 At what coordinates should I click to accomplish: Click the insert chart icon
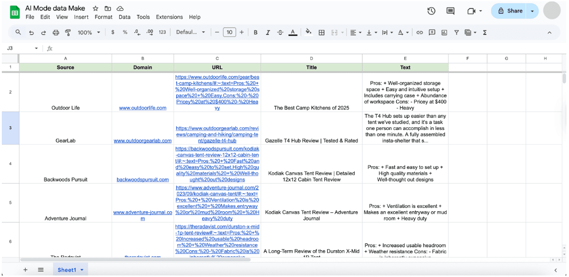pos(444,33)
